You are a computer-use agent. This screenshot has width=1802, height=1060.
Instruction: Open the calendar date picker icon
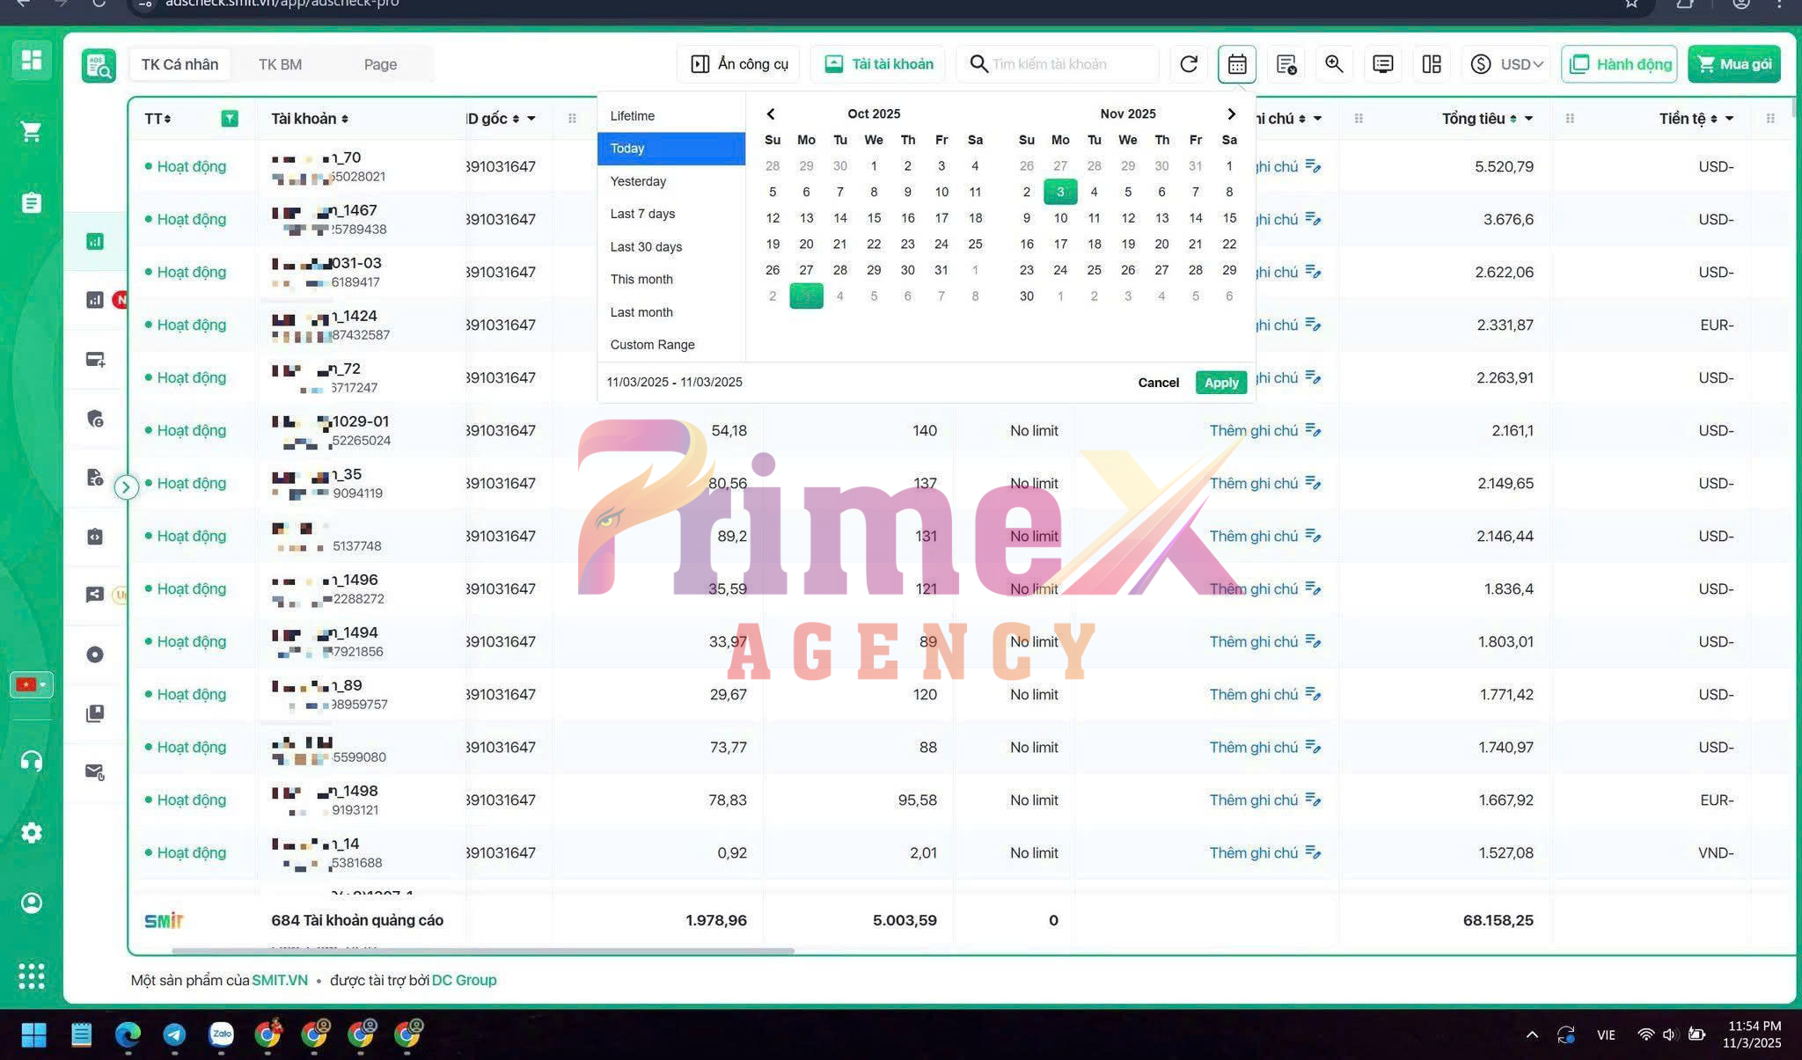click(1236, 64)
